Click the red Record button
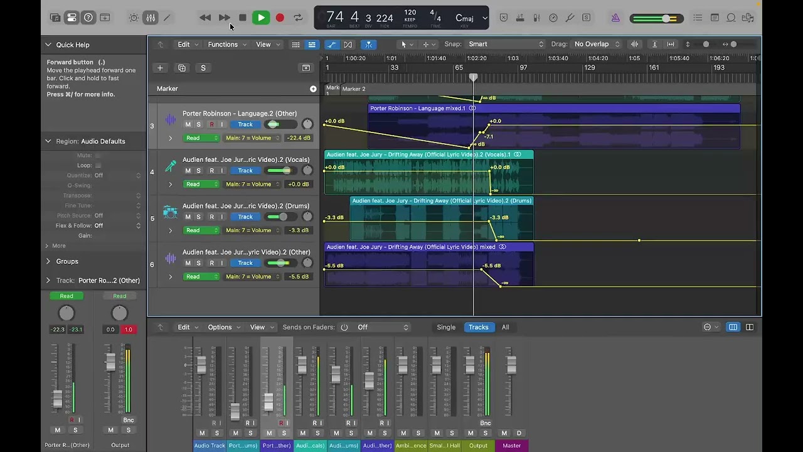 point(280,18)
